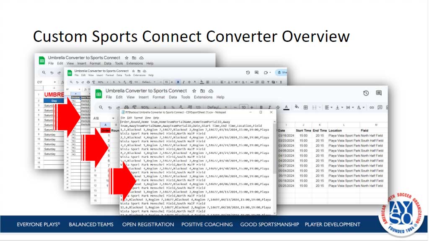
Task: Open Notepad's Format menu
Action: pos(138,118)
